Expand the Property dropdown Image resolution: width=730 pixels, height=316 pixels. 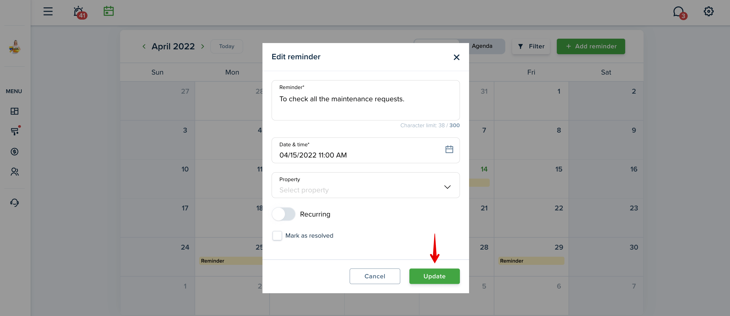[x=366, y=185]
